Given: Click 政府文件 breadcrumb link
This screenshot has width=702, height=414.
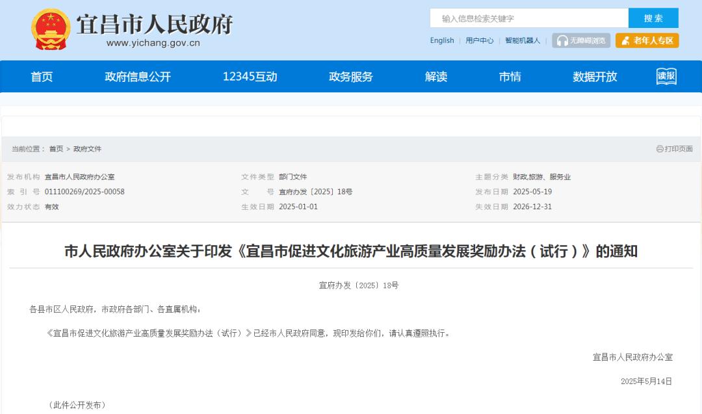Looking at the screenshot, I should (87, 149).
